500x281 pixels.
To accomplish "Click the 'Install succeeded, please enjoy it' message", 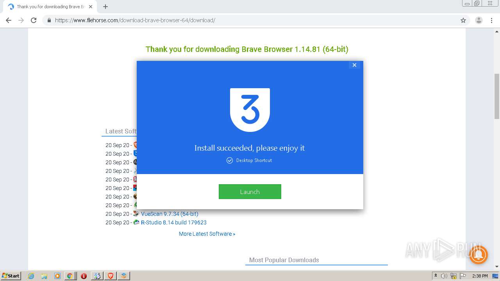I will [x=250, y=148].
